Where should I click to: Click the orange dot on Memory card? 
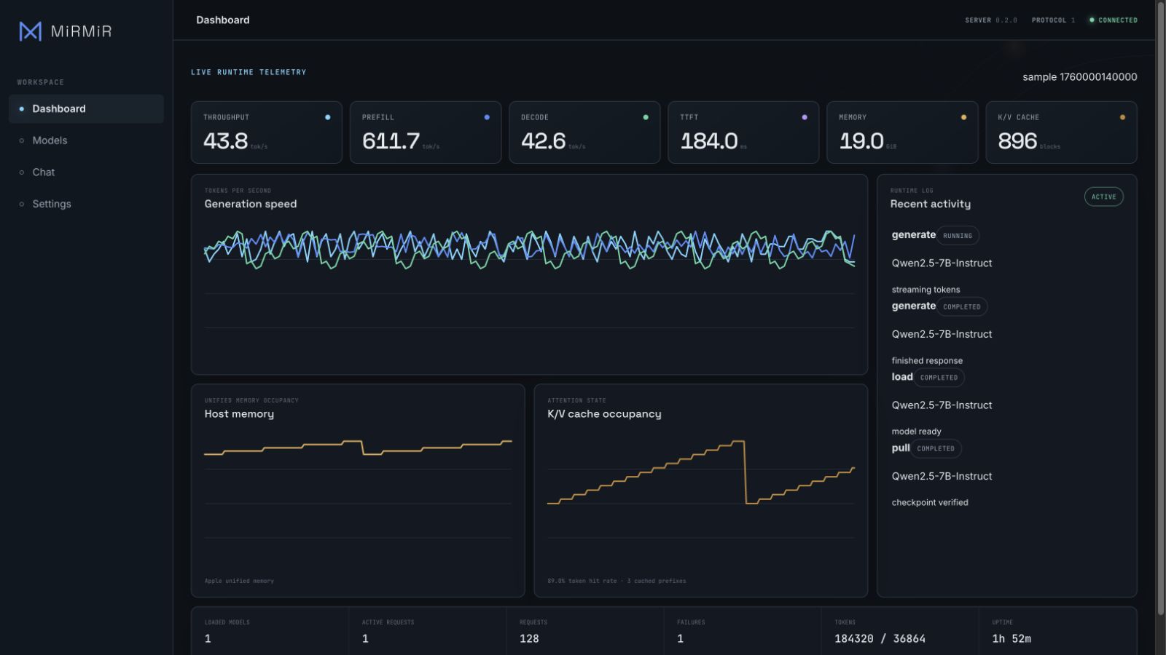tap(963, 117)
